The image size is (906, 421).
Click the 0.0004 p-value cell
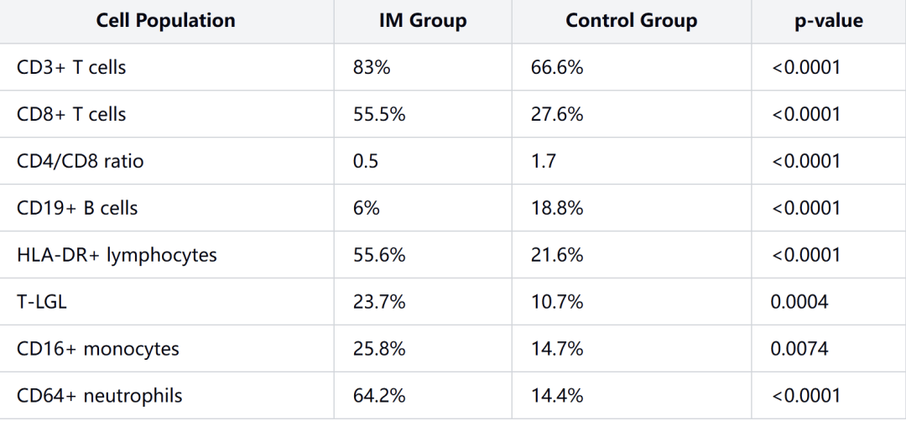point(799,301)
